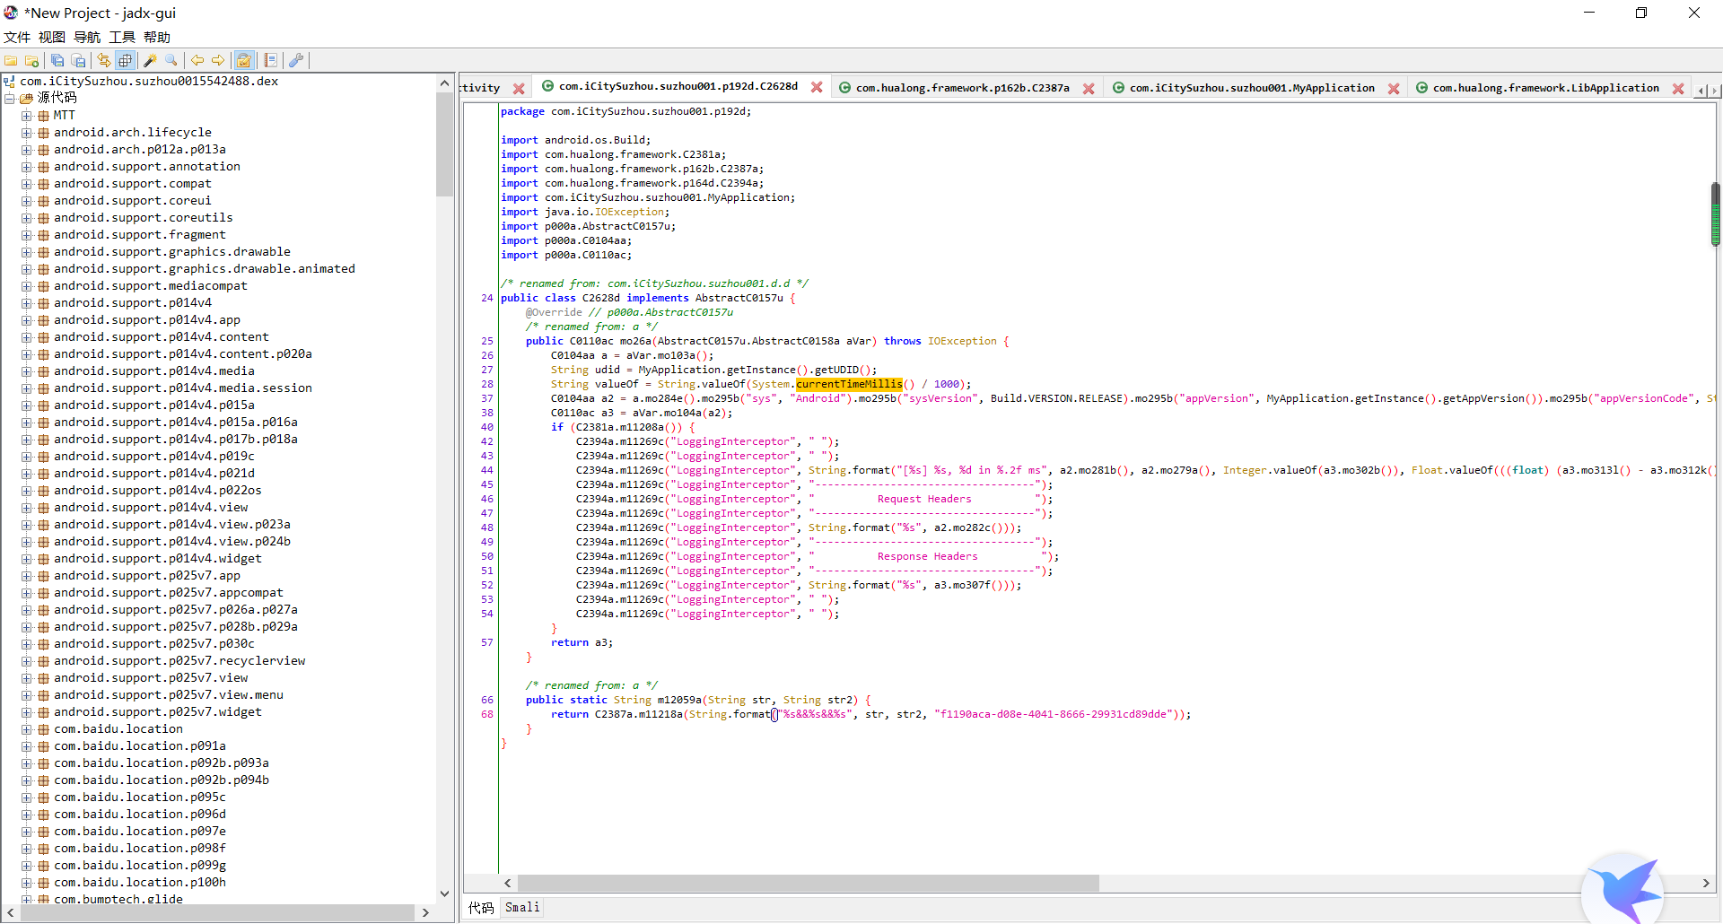Click the open file folder icon
This screenshot has height=924, width=1723.
click(x=11, y=60)
